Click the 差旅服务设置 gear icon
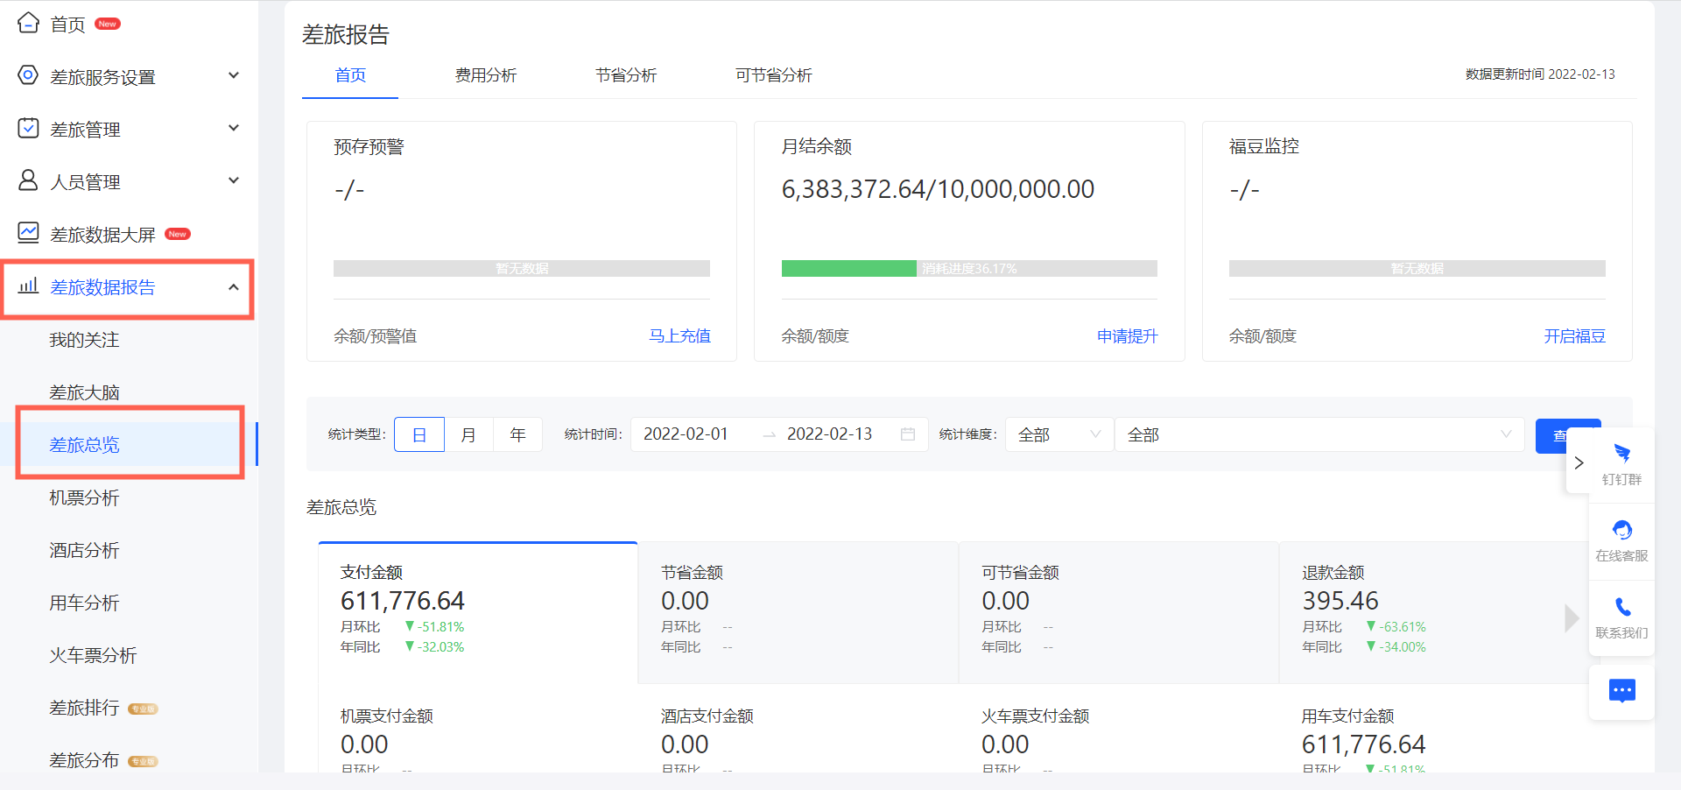This screenshot has width=1681, height=790. click(x=28, y=75)
